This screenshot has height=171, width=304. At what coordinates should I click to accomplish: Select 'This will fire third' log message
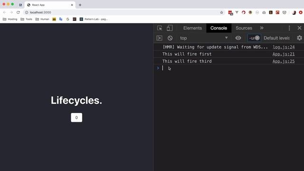click(187, 61)
